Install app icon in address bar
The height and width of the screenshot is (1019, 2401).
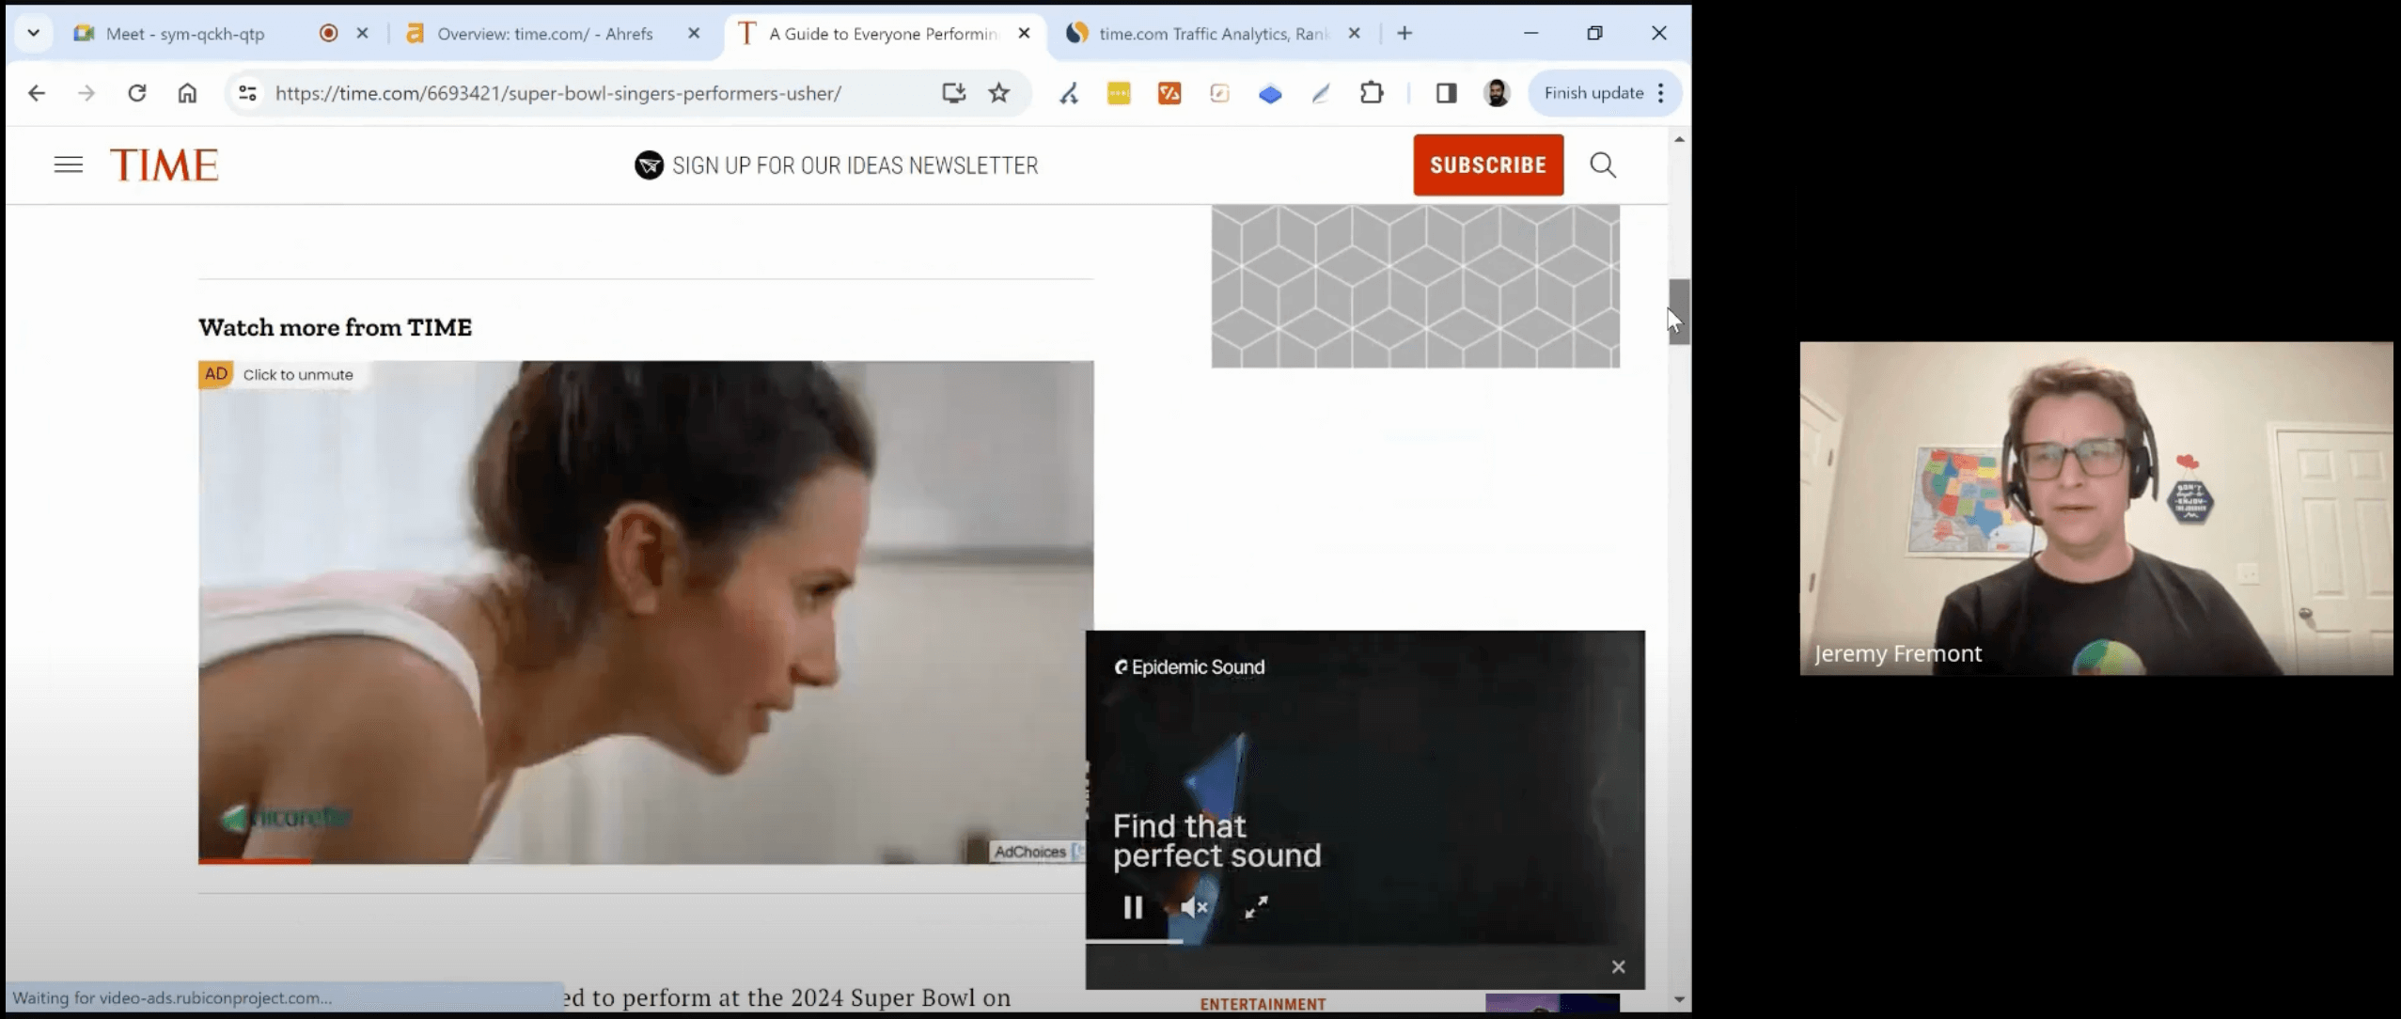(x=953, y=93)
